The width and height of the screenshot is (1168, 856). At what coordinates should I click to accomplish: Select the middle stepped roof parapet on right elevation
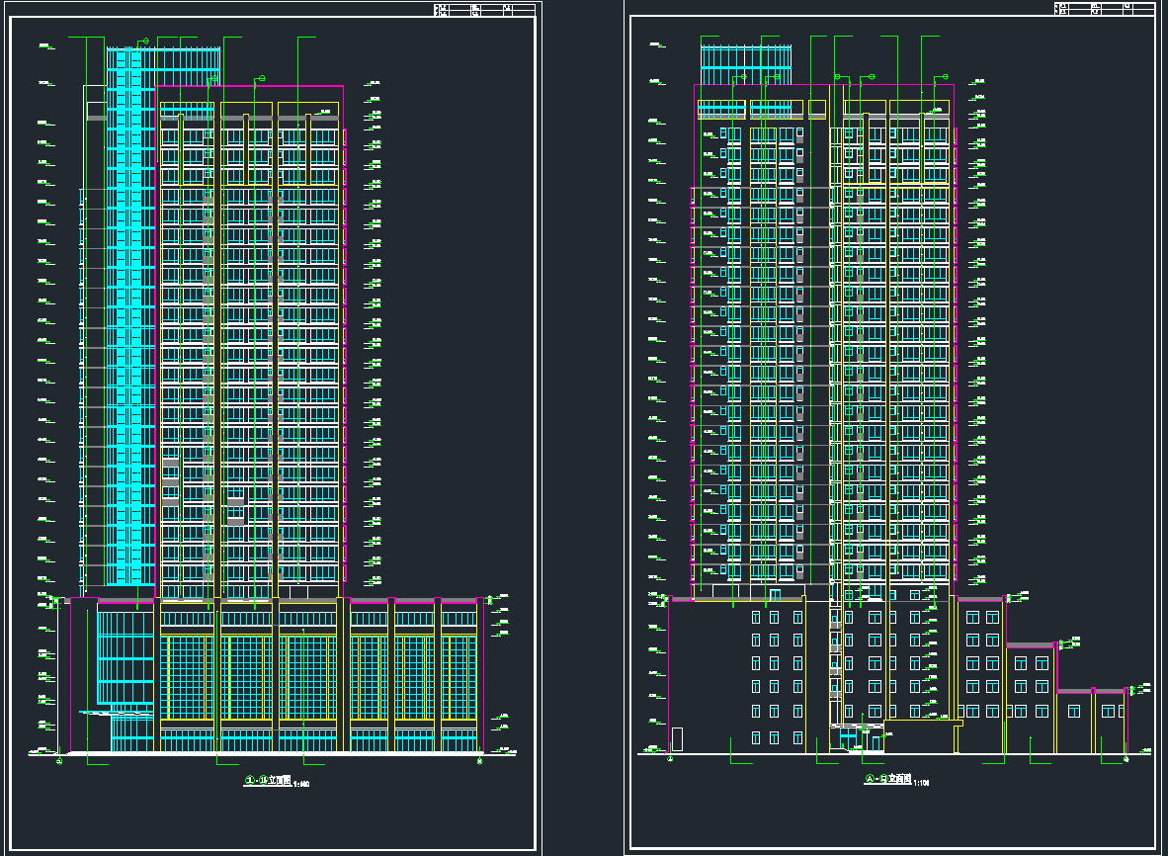pos(1031,645)
